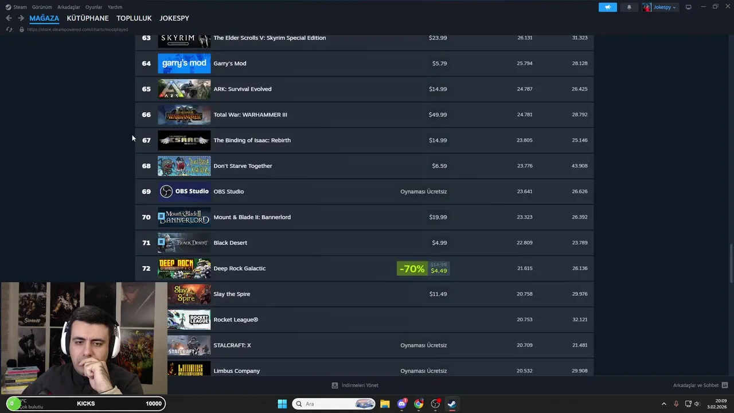Open the JOKESPY profile tab
734x413 pixels.
tap(174, 18)
